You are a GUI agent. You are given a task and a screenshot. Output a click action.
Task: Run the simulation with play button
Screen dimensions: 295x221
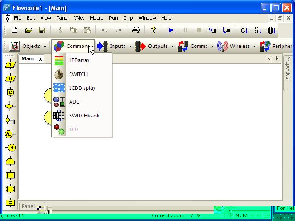171,30
